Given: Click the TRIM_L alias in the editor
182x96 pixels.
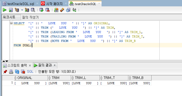Looking at the screenshot, I should click(135, 32).
